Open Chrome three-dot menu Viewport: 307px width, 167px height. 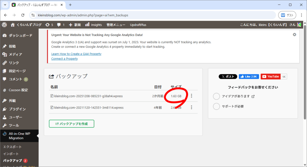click(x=301, y=15)
